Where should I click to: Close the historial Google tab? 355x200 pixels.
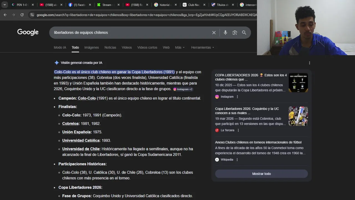tap(176, 5)
